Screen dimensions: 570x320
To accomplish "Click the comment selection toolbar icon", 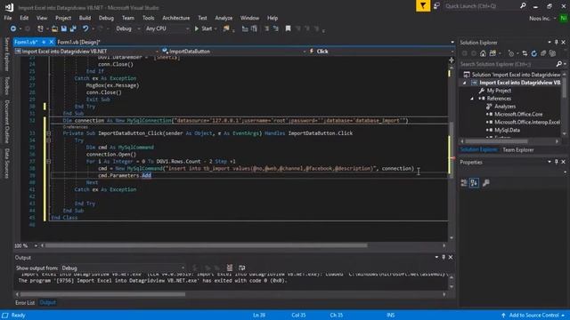I will [267, 28].
